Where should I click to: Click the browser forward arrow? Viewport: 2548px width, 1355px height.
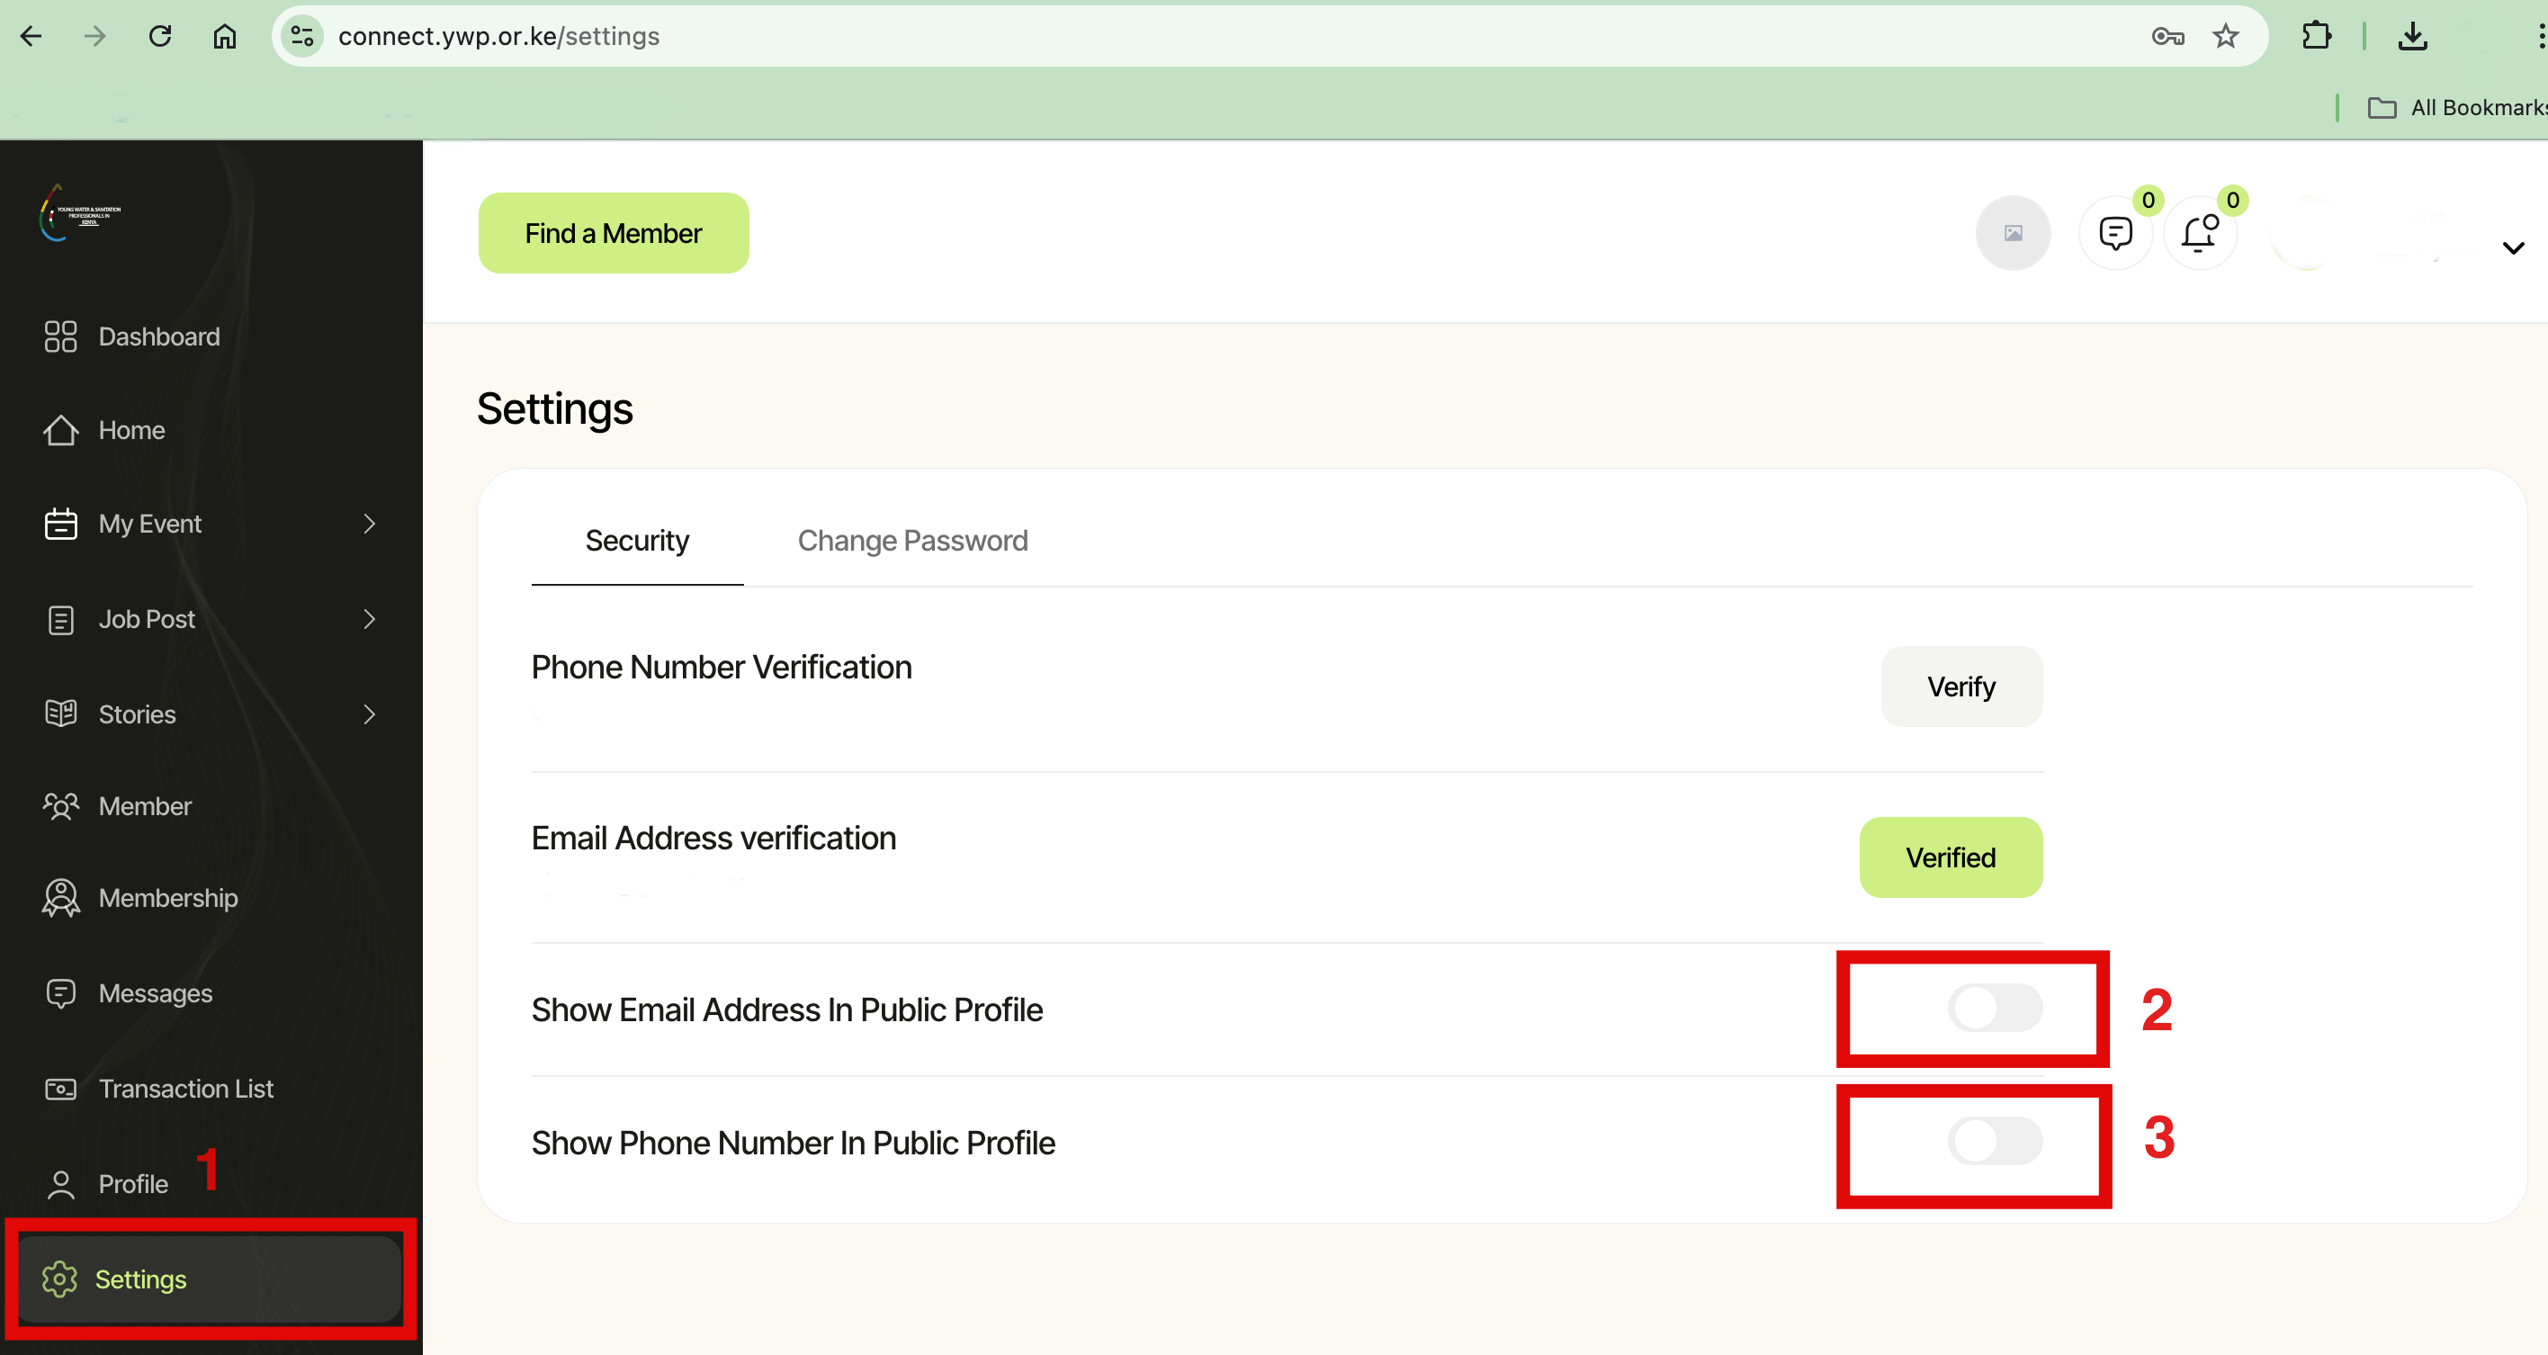95,37
